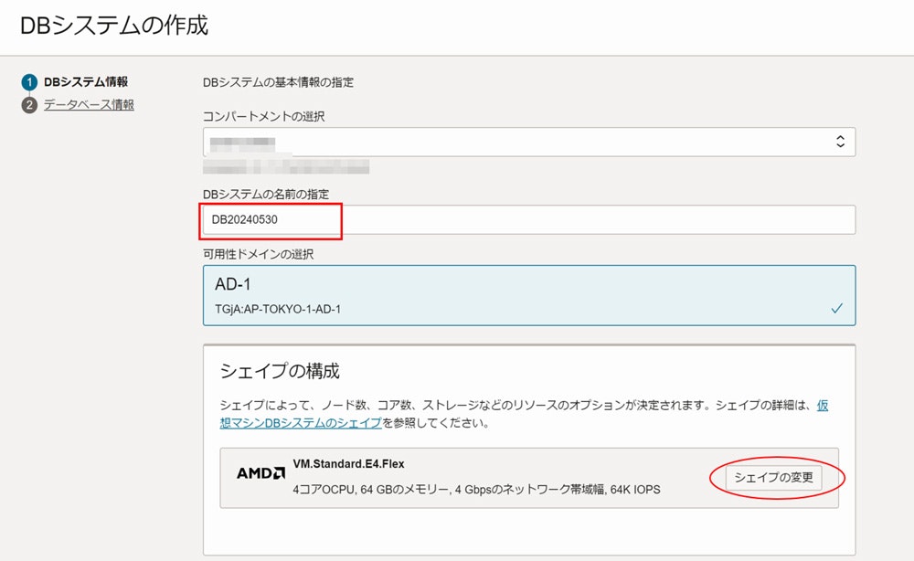
Task: Click the シェイプの変更 button
Action: coord(773,478)
